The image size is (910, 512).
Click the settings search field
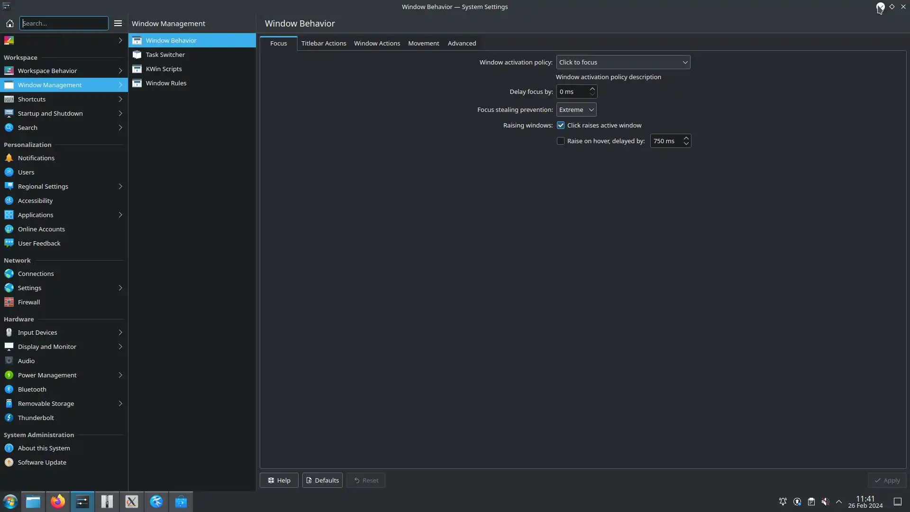tap(64, 23)
